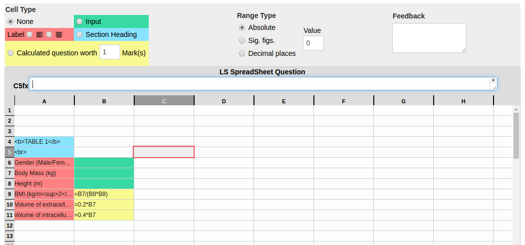Click cell A4 containing TABLE 1
The height and width of the screenshot is (245, 525).
tap(44, 142)
